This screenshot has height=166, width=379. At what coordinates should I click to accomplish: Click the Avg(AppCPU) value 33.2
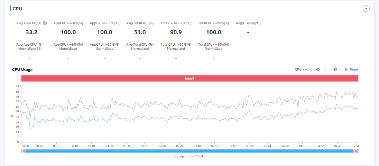tap(31, 32)
